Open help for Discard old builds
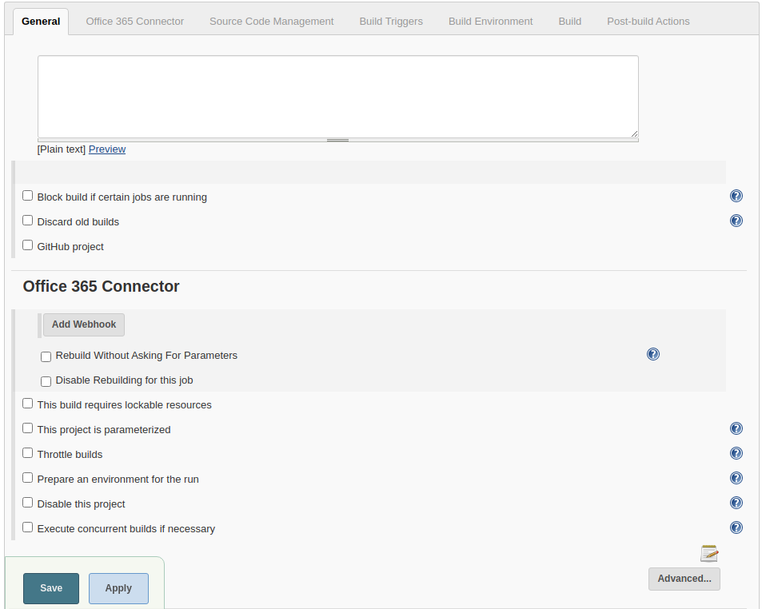 click(736, 221)
